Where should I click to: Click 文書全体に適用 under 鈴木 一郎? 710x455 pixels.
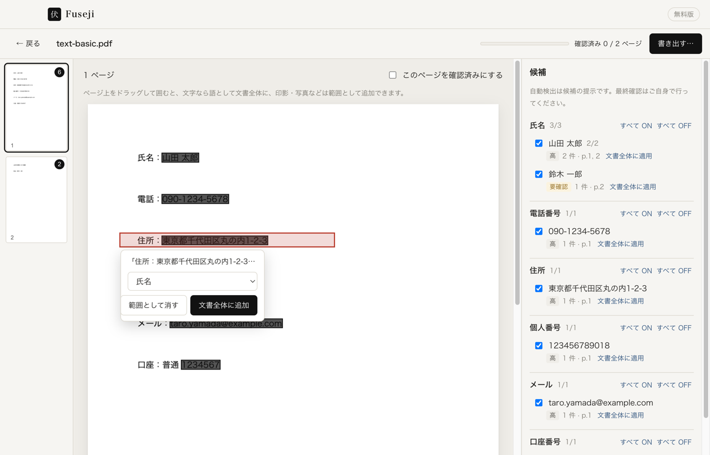[x=633, y=187]
